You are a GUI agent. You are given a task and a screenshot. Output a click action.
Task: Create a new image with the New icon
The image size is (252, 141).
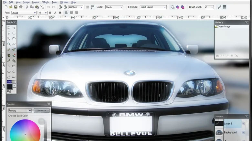pyautogui.click(x=6, y=7)
